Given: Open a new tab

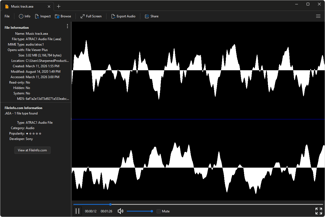Looking at the screenshot, I should pyautogui.click(x=58, y=6).
